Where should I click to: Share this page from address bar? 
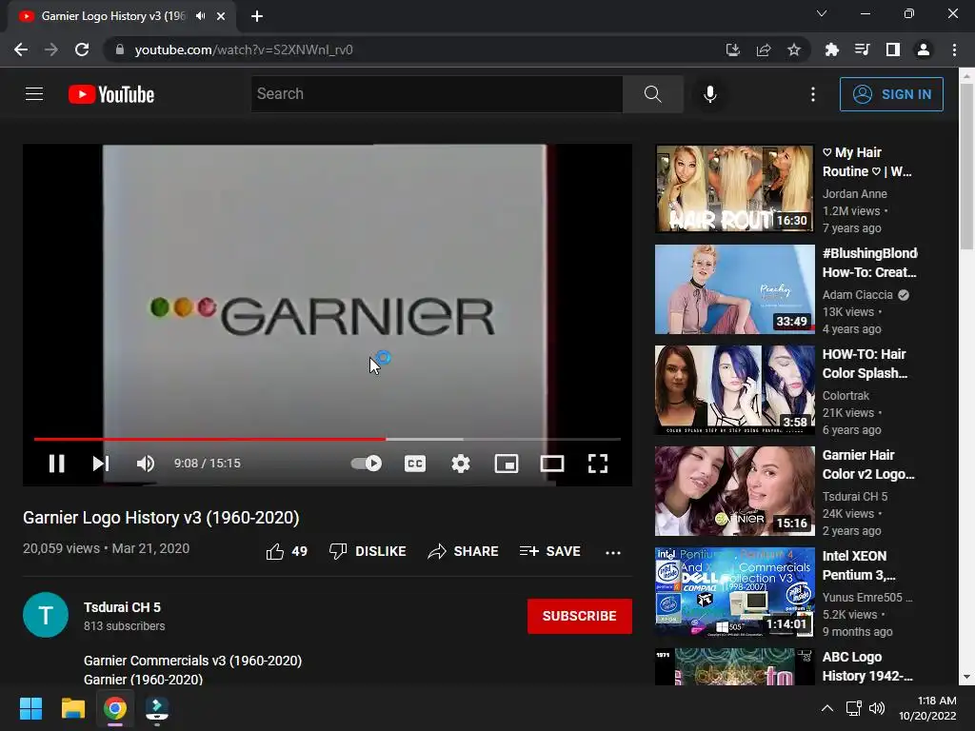click(x=764, y=49)
